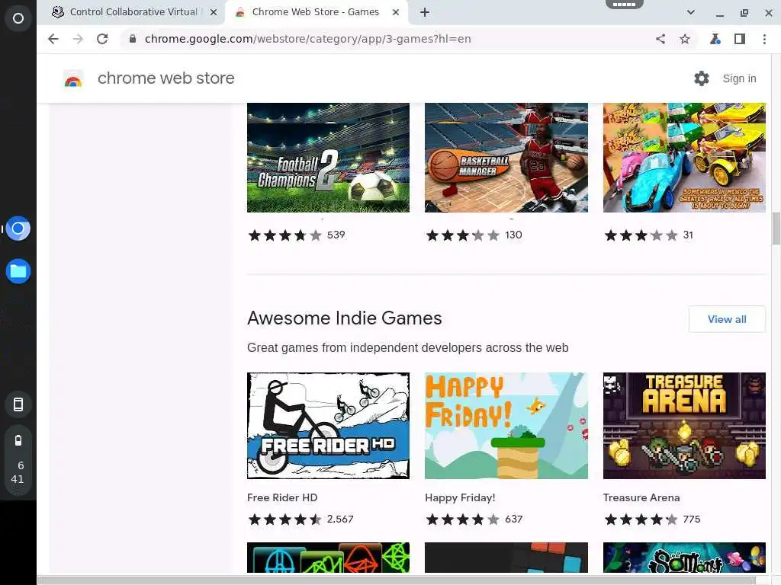
Task: Click the 539 ratings stars
Action: (285, 235)
